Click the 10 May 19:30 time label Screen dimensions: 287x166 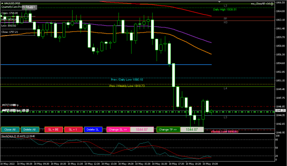coord(210,164)
